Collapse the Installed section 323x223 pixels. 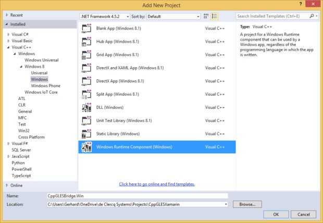7,24
